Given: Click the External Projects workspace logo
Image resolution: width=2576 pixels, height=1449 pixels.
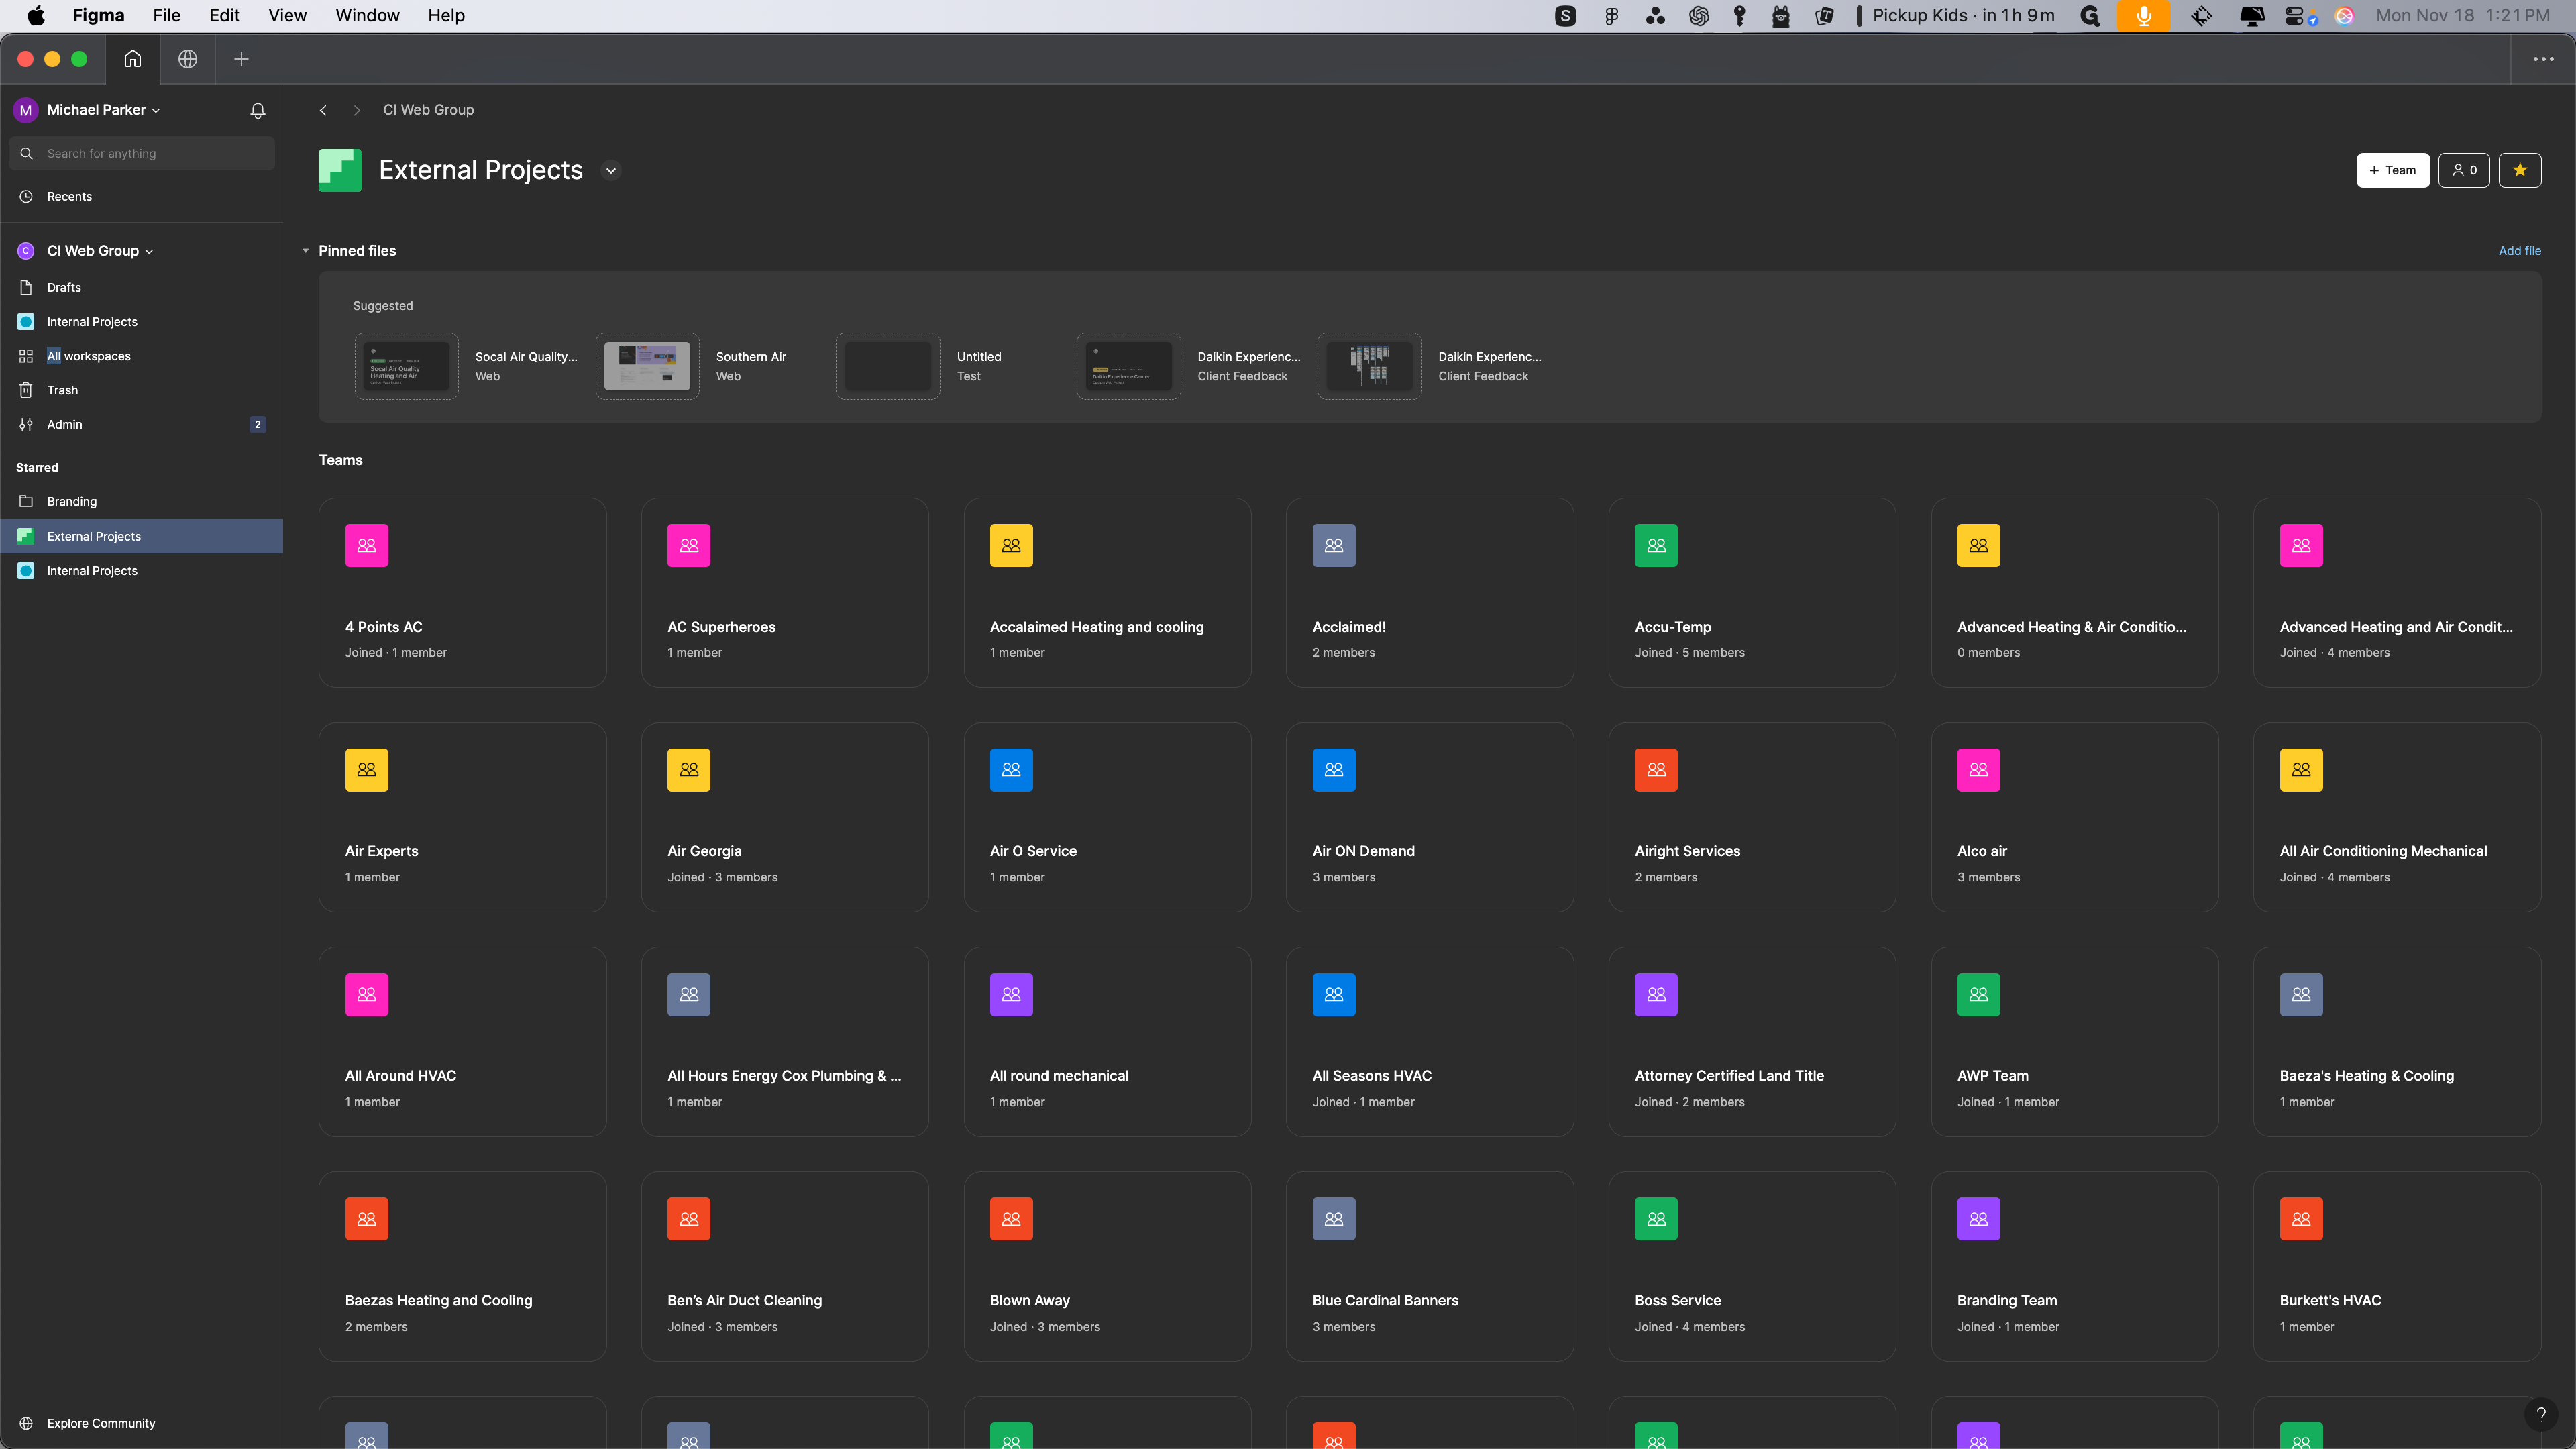Looking at the screenshot, I should click(340, 170).
